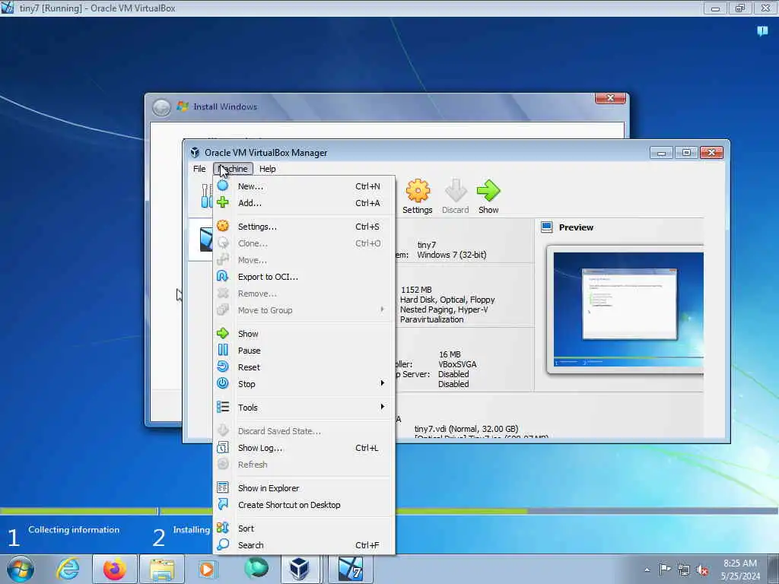Open Windows Explorer folder on taskbar

point(162,569)
